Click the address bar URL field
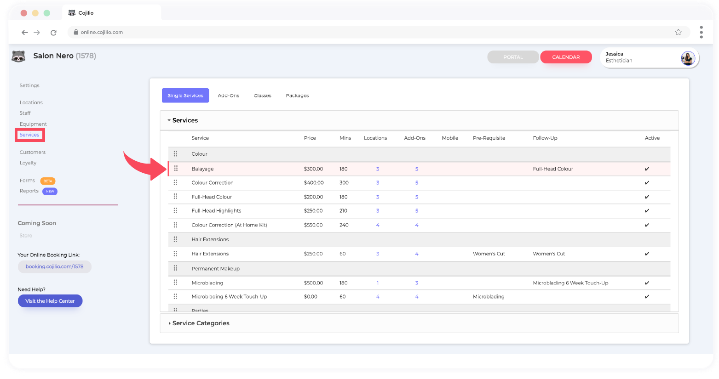Screen dimensions: 719x379 379,32
